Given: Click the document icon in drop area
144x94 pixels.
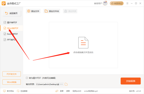Looking at the screenshot, I should [83, 43].
